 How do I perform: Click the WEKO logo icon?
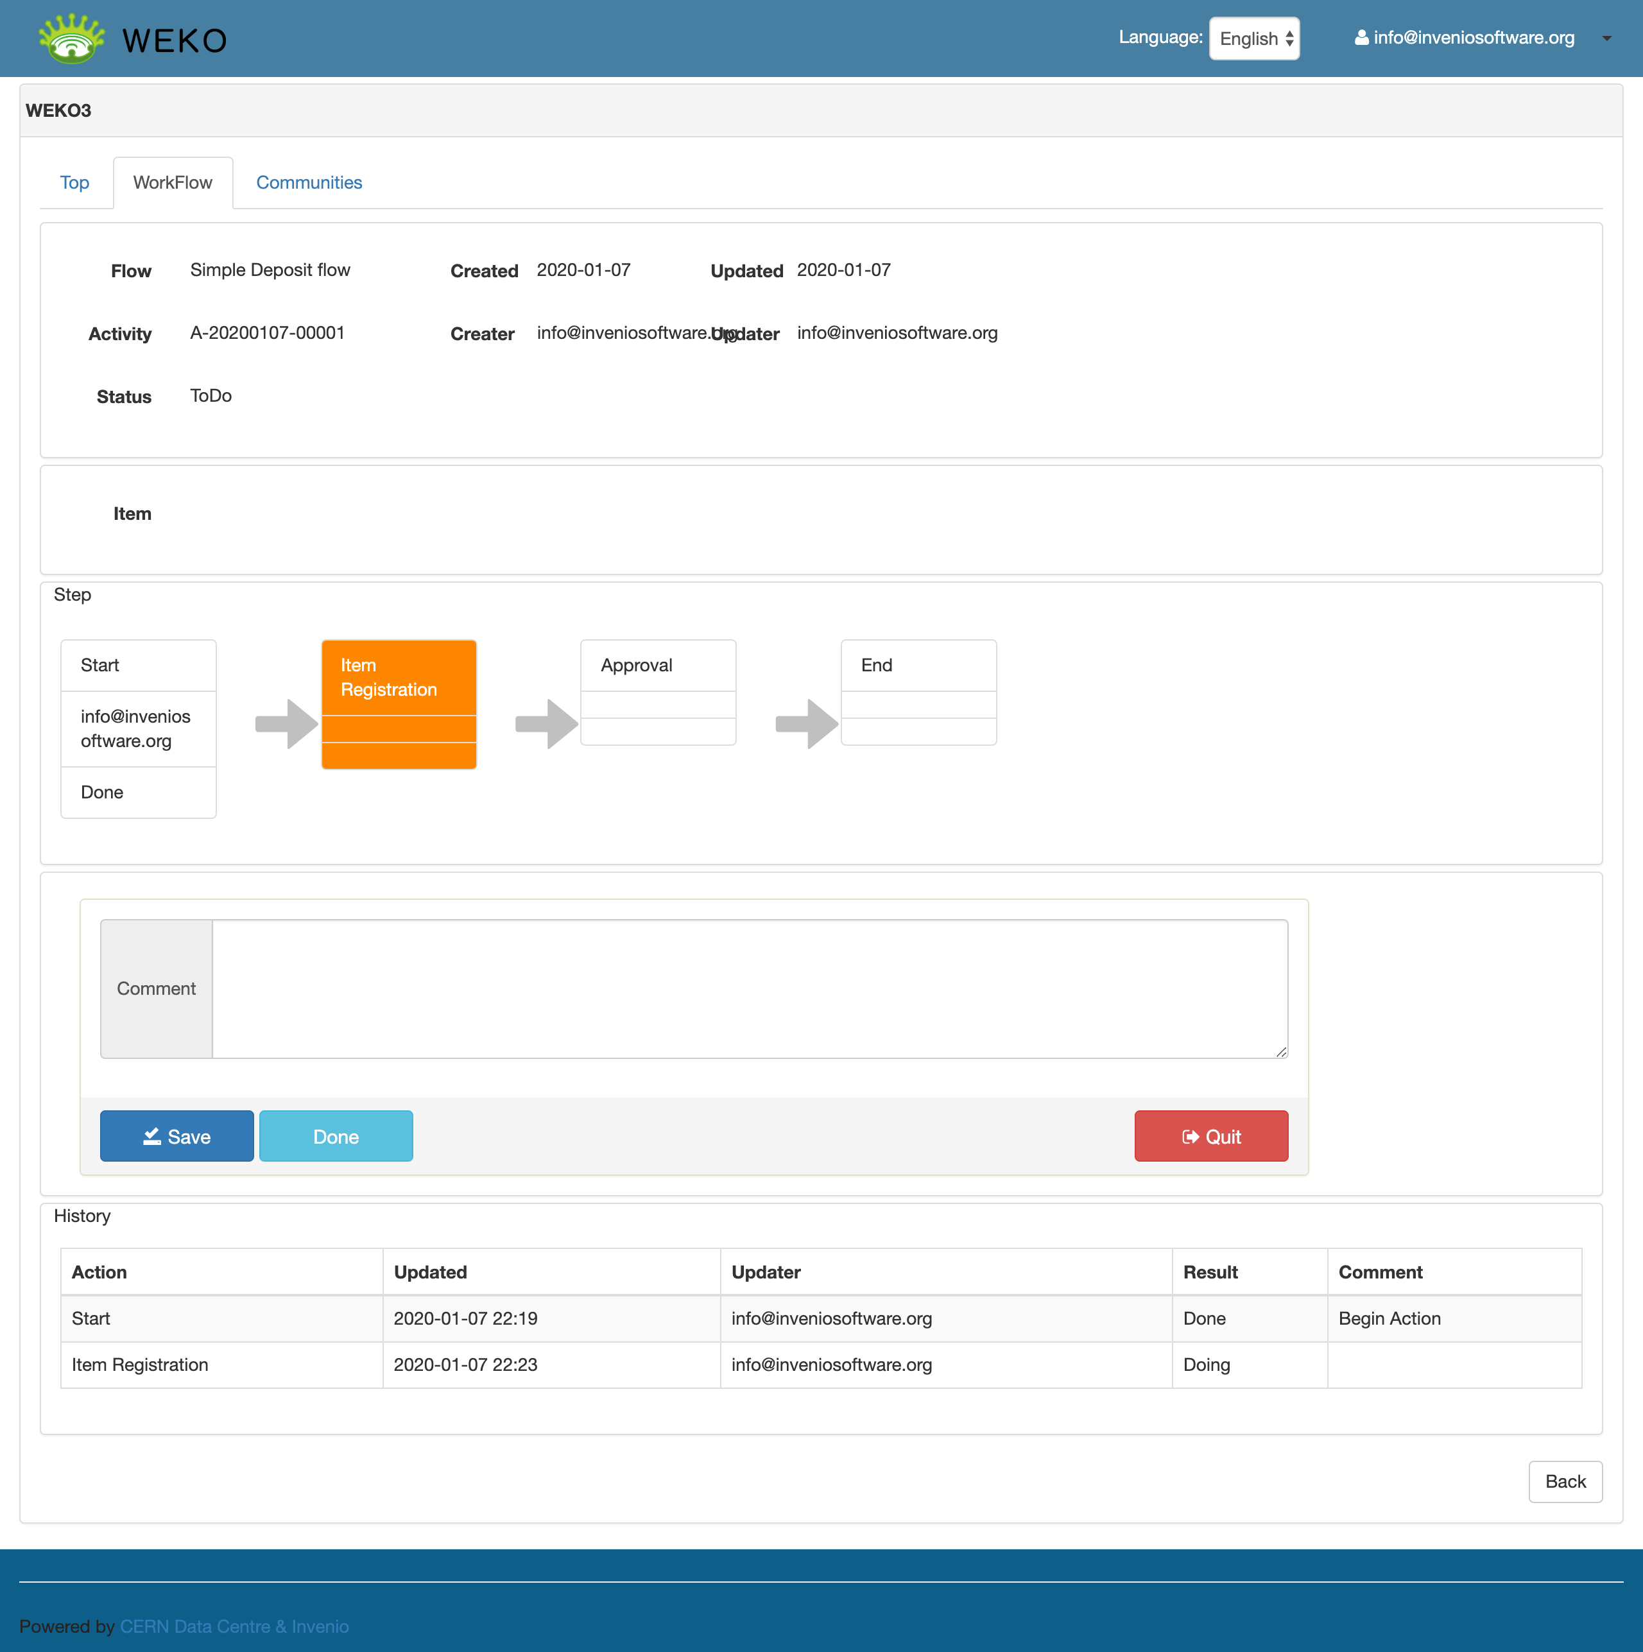(x=72, y=39)
